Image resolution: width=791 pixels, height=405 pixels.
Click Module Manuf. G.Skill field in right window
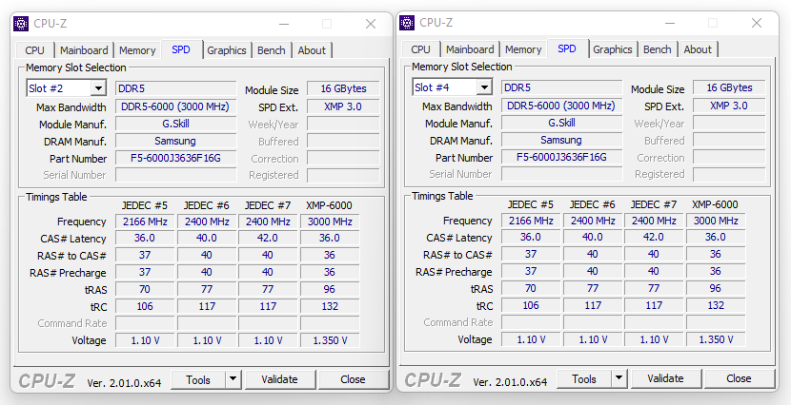(562, 123)
